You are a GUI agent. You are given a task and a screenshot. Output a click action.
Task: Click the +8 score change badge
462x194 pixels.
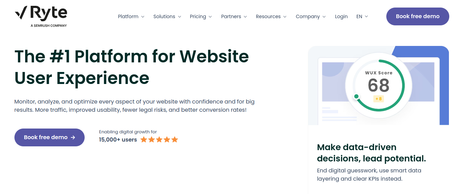click(378, 99)
